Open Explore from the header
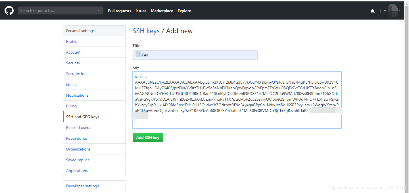 [184, 11]
